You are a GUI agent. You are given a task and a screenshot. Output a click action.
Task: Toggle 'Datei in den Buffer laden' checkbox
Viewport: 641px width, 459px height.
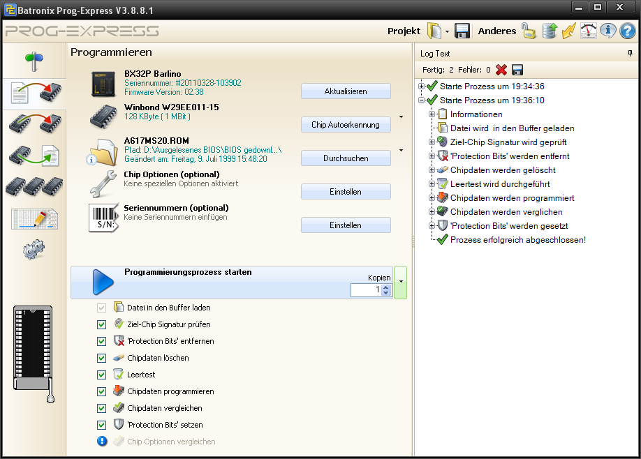click(101, 308)
